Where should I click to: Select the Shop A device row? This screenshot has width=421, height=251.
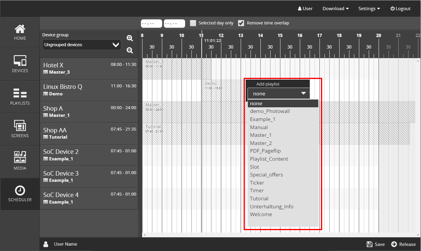point(89,112)
